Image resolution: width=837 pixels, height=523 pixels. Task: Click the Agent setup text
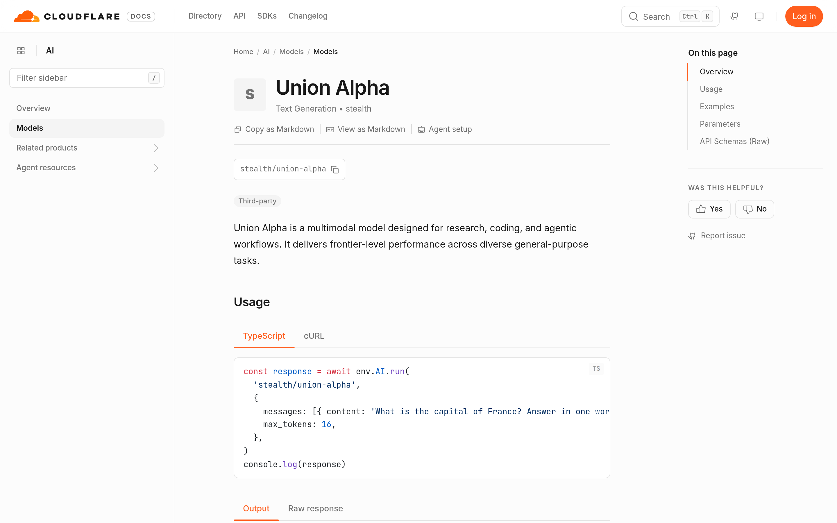tap(450, 129)
